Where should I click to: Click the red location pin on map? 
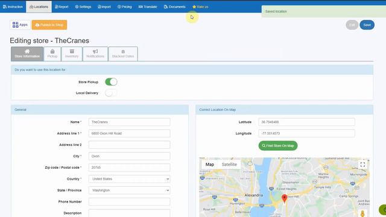(284, 198)
